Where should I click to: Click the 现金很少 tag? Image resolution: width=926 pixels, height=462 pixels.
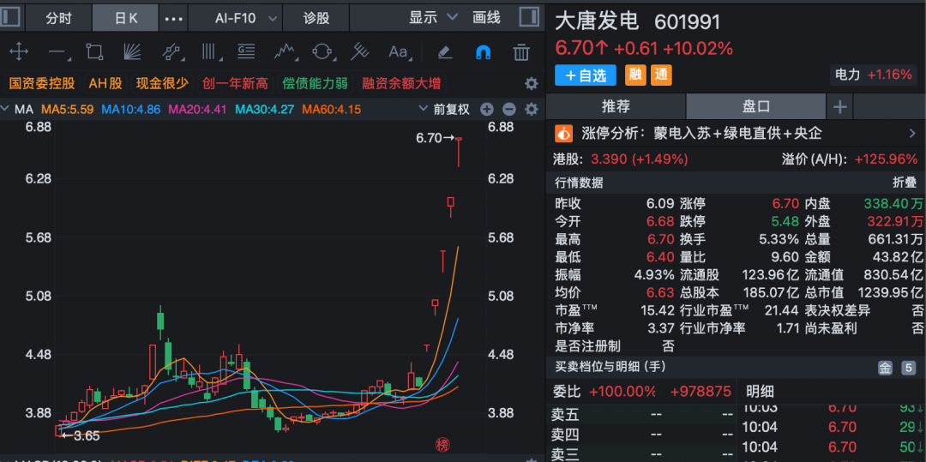(162, 83)
